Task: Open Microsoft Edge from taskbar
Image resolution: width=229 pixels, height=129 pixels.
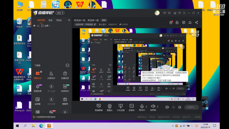Action: pyautogui.click(x=41, y=126)
